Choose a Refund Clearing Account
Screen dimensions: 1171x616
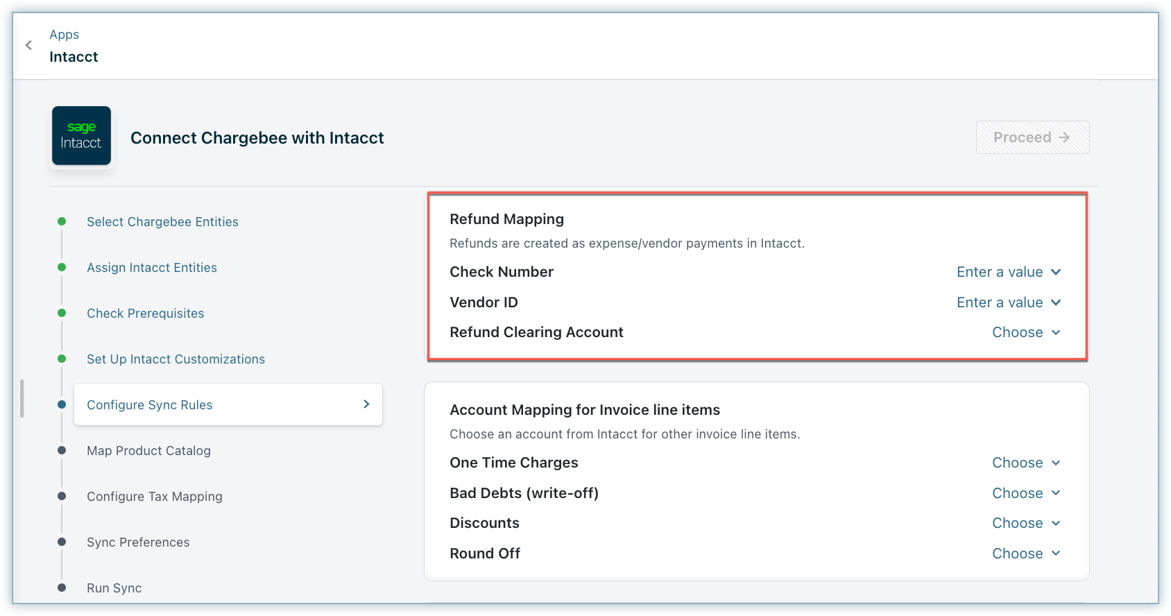1026,332
